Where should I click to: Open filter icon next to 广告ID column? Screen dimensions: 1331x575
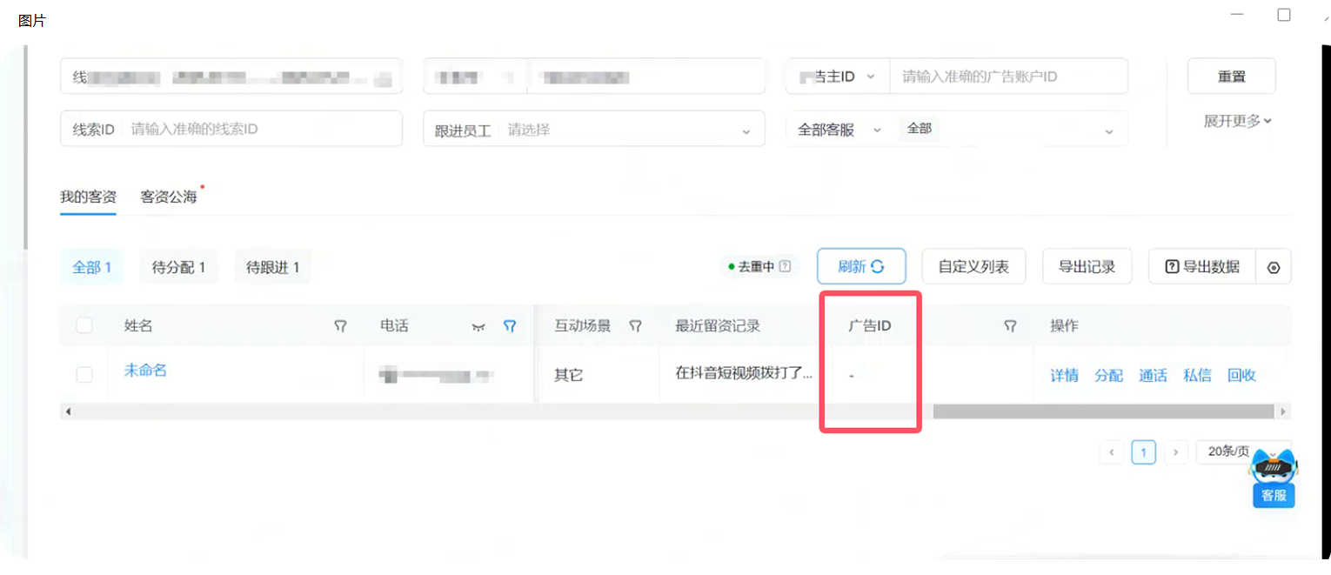pos(1010,326)
